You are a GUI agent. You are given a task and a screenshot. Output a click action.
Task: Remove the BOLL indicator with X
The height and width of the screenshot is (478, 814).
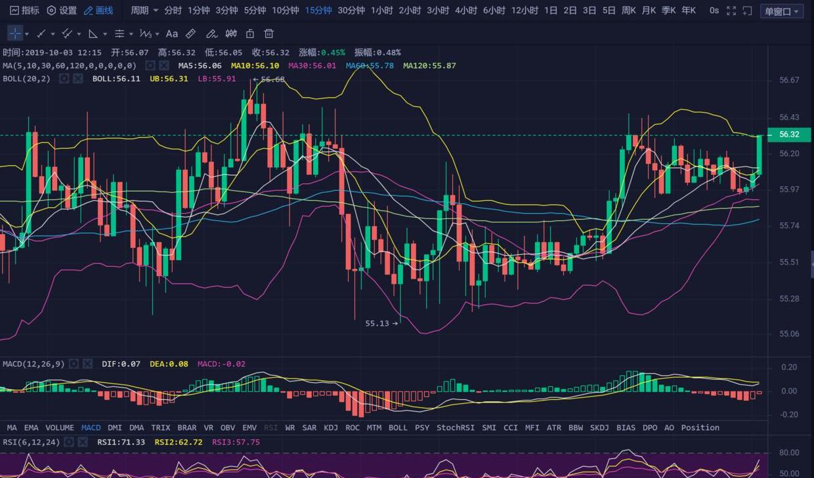[78, 79]
